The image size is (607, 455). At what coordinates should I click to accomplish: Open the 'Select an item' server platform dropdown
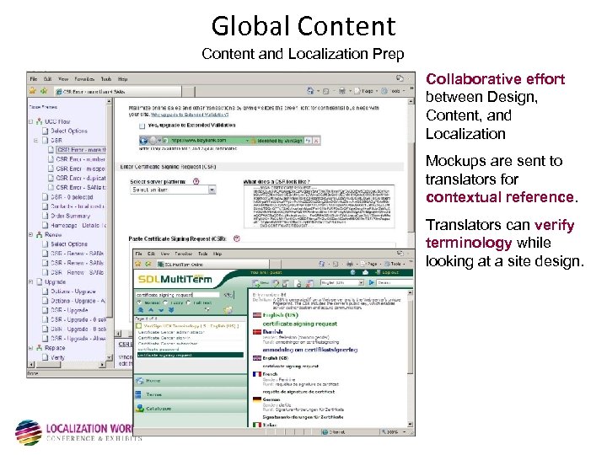pyautogui.click(x=173, y=190)
